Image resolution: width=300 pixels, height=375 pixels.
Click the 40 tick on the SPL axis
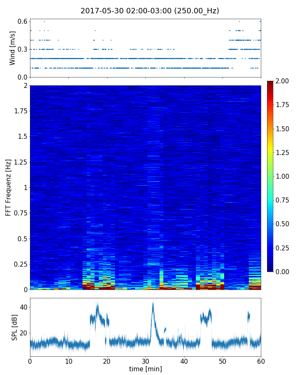point(22,307)
